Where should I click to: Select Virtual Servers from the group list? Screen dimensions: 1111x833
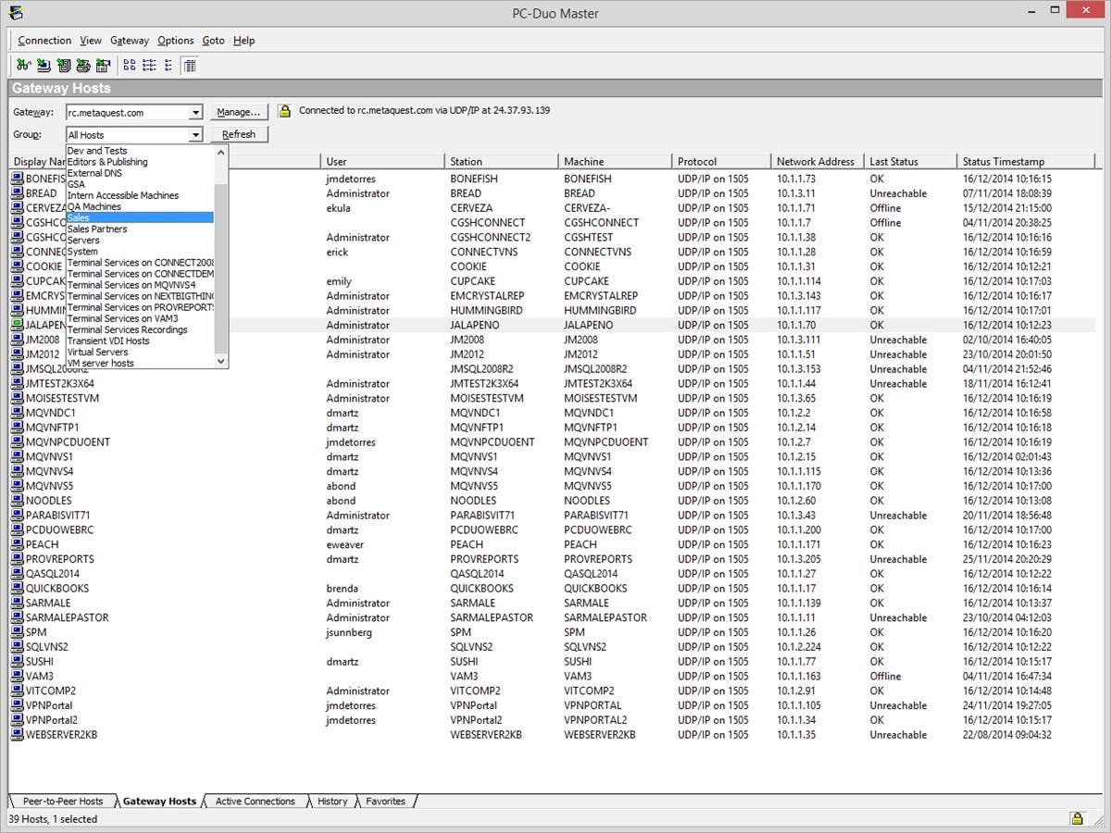pos(97,352)
